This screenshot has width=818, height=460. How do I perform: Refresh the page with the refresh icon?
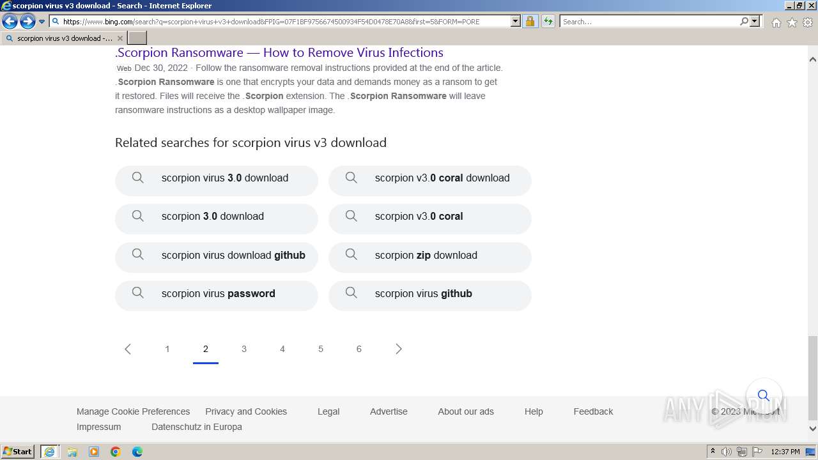[x=548, y=21]
